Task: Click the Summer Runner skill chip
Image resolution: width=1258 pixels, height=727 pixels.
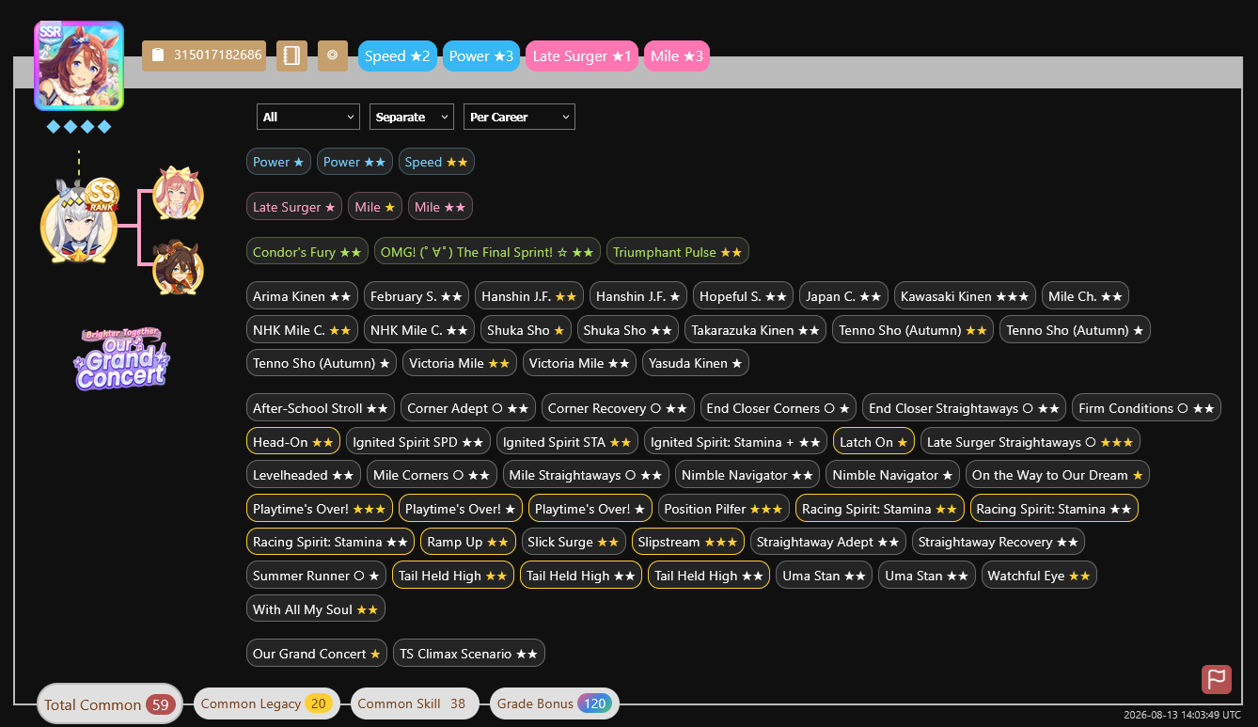Action: tap(316, 576)
